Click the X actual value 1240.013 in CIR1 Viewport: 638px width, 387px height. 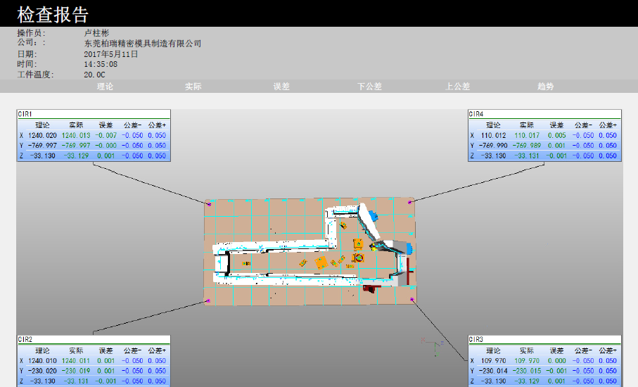[x=76, y=136]
